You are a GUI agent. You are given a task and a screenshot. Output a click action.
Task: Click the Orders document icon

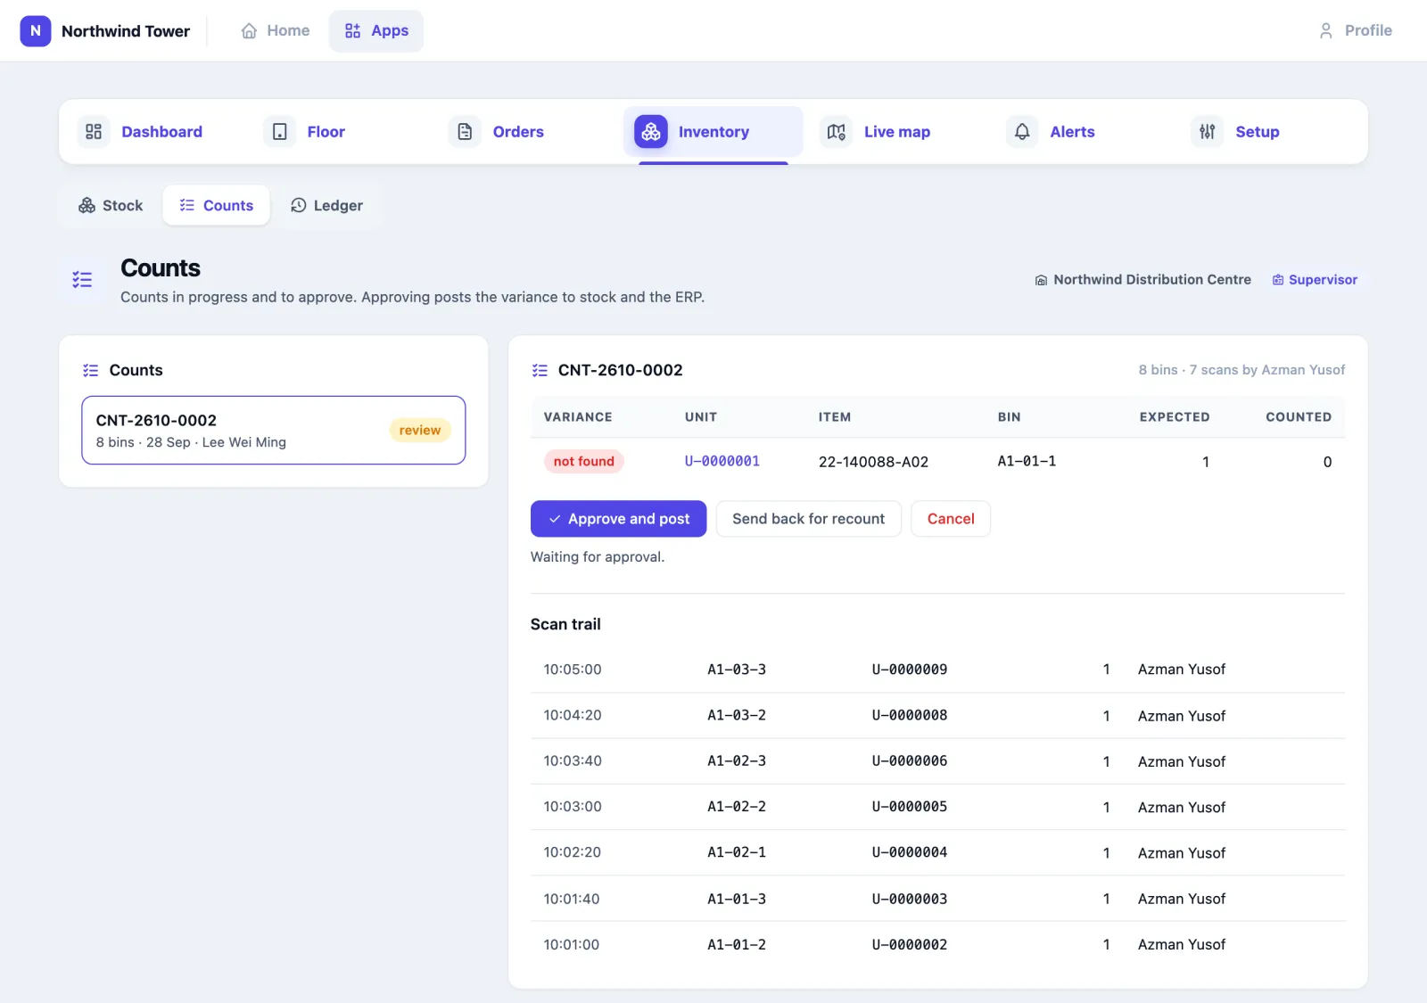point(465,132)
